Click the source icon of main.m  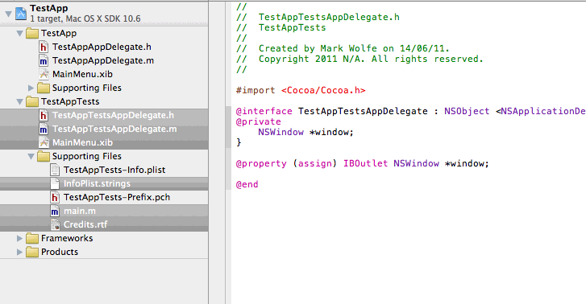tap(55, 212)
